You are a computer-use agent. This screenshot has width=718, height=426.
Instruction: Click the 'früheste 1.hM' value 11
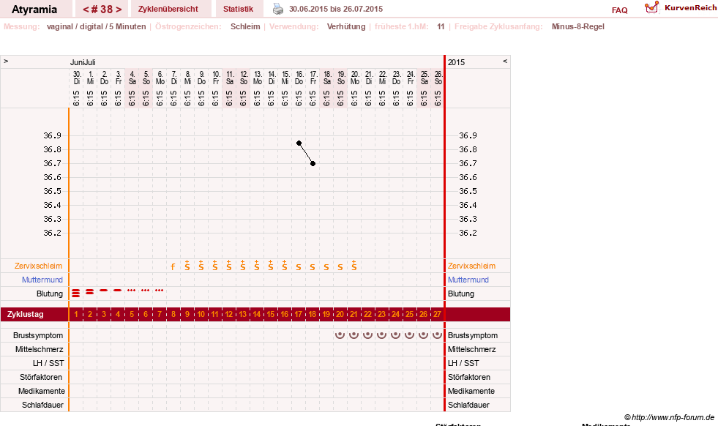click(x=441, y=26)
